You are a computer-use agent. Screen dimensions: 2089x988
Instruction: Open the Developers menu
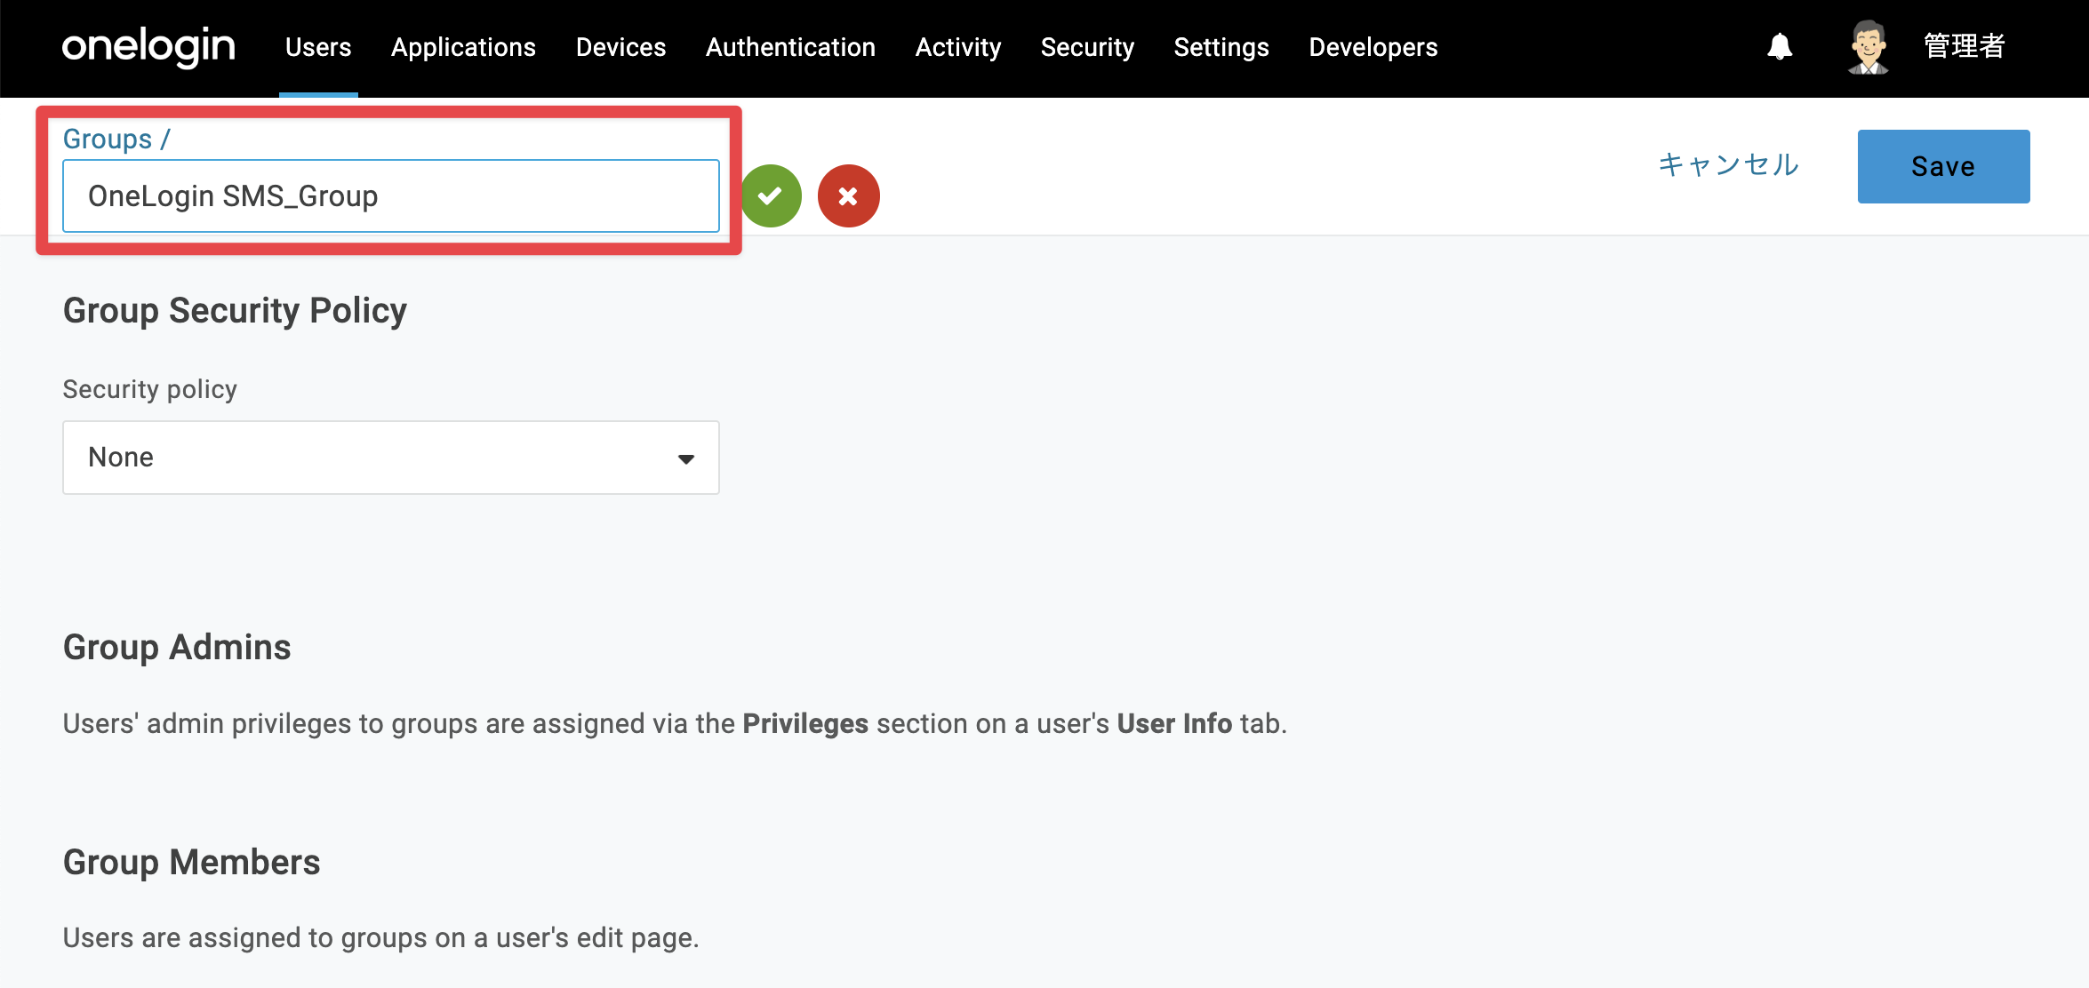click(x=1373, y=47)
